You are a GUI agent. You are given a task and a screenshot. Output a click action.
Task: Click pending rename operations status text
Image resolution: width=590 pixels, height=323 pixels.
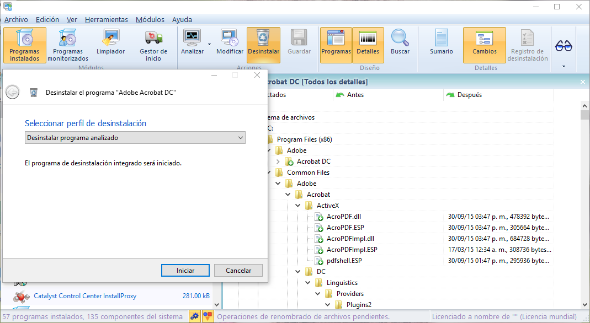tap(303, 316)
